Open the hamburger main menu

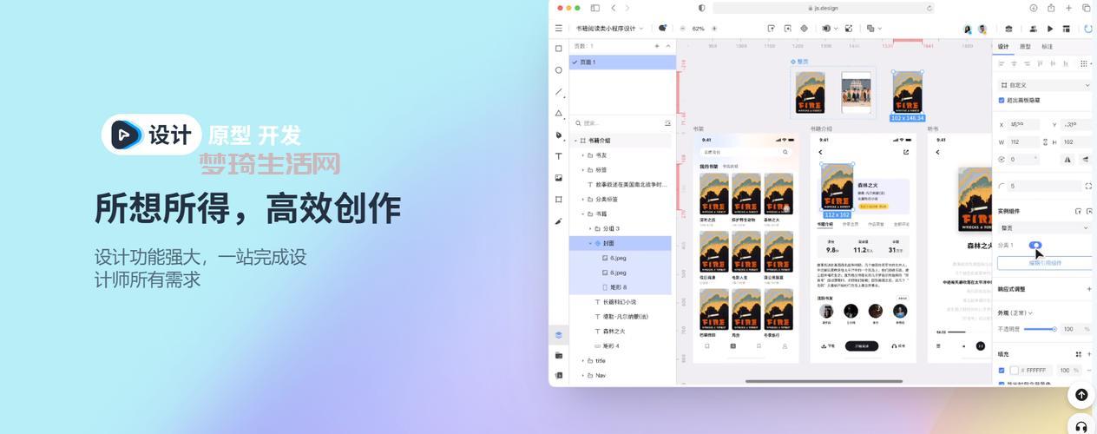pos(559,29)
